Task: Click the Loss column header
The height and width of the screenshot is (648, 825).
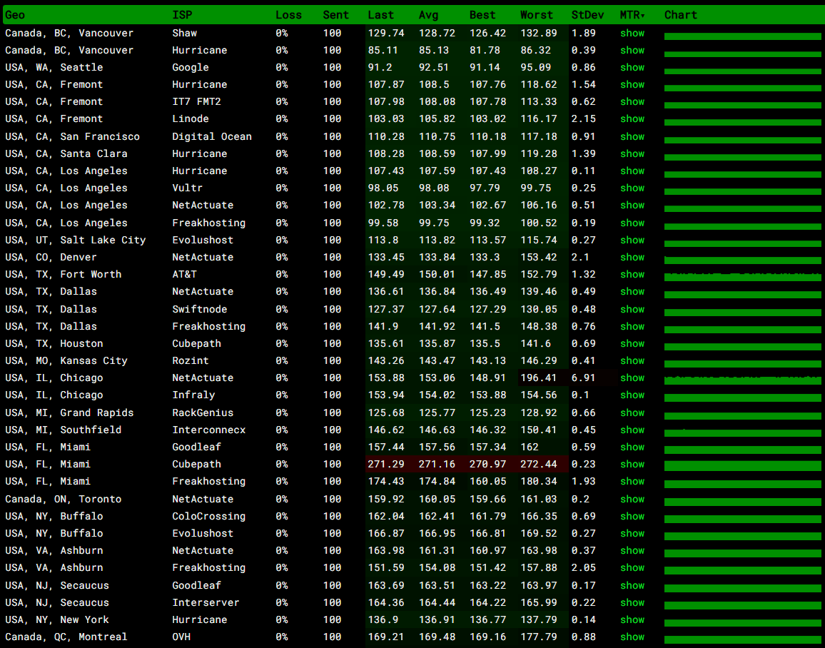Action: coord(288,15)
